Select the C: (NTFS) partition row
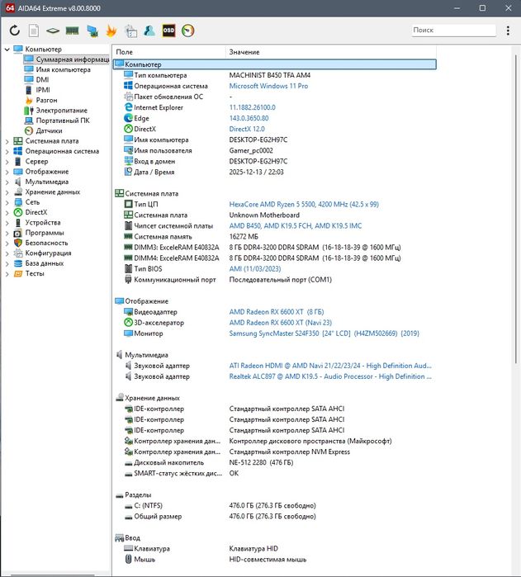This screenshot has height=577, width=521. (x=274, y=506)
